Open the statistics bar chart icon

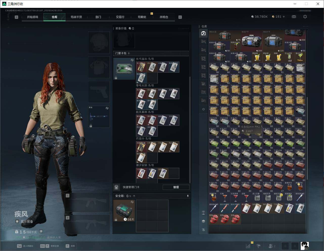(248, 246)
